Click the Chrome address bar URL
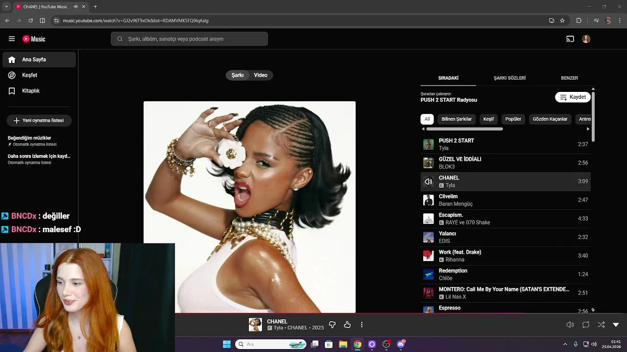Viewport: 627px width, 352px height. [x=136, y=21]
